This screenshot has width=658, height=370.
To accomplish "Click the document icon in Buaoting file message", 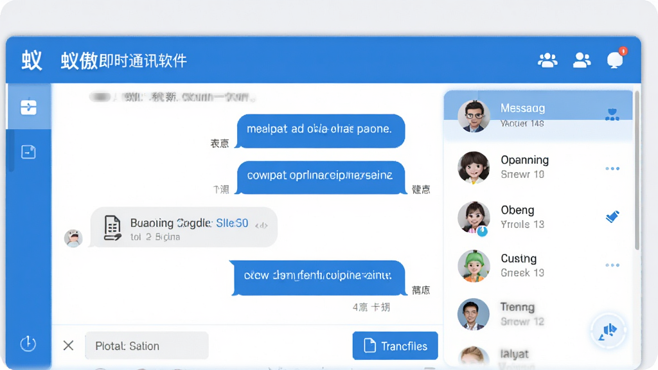I will click(112, 228).
